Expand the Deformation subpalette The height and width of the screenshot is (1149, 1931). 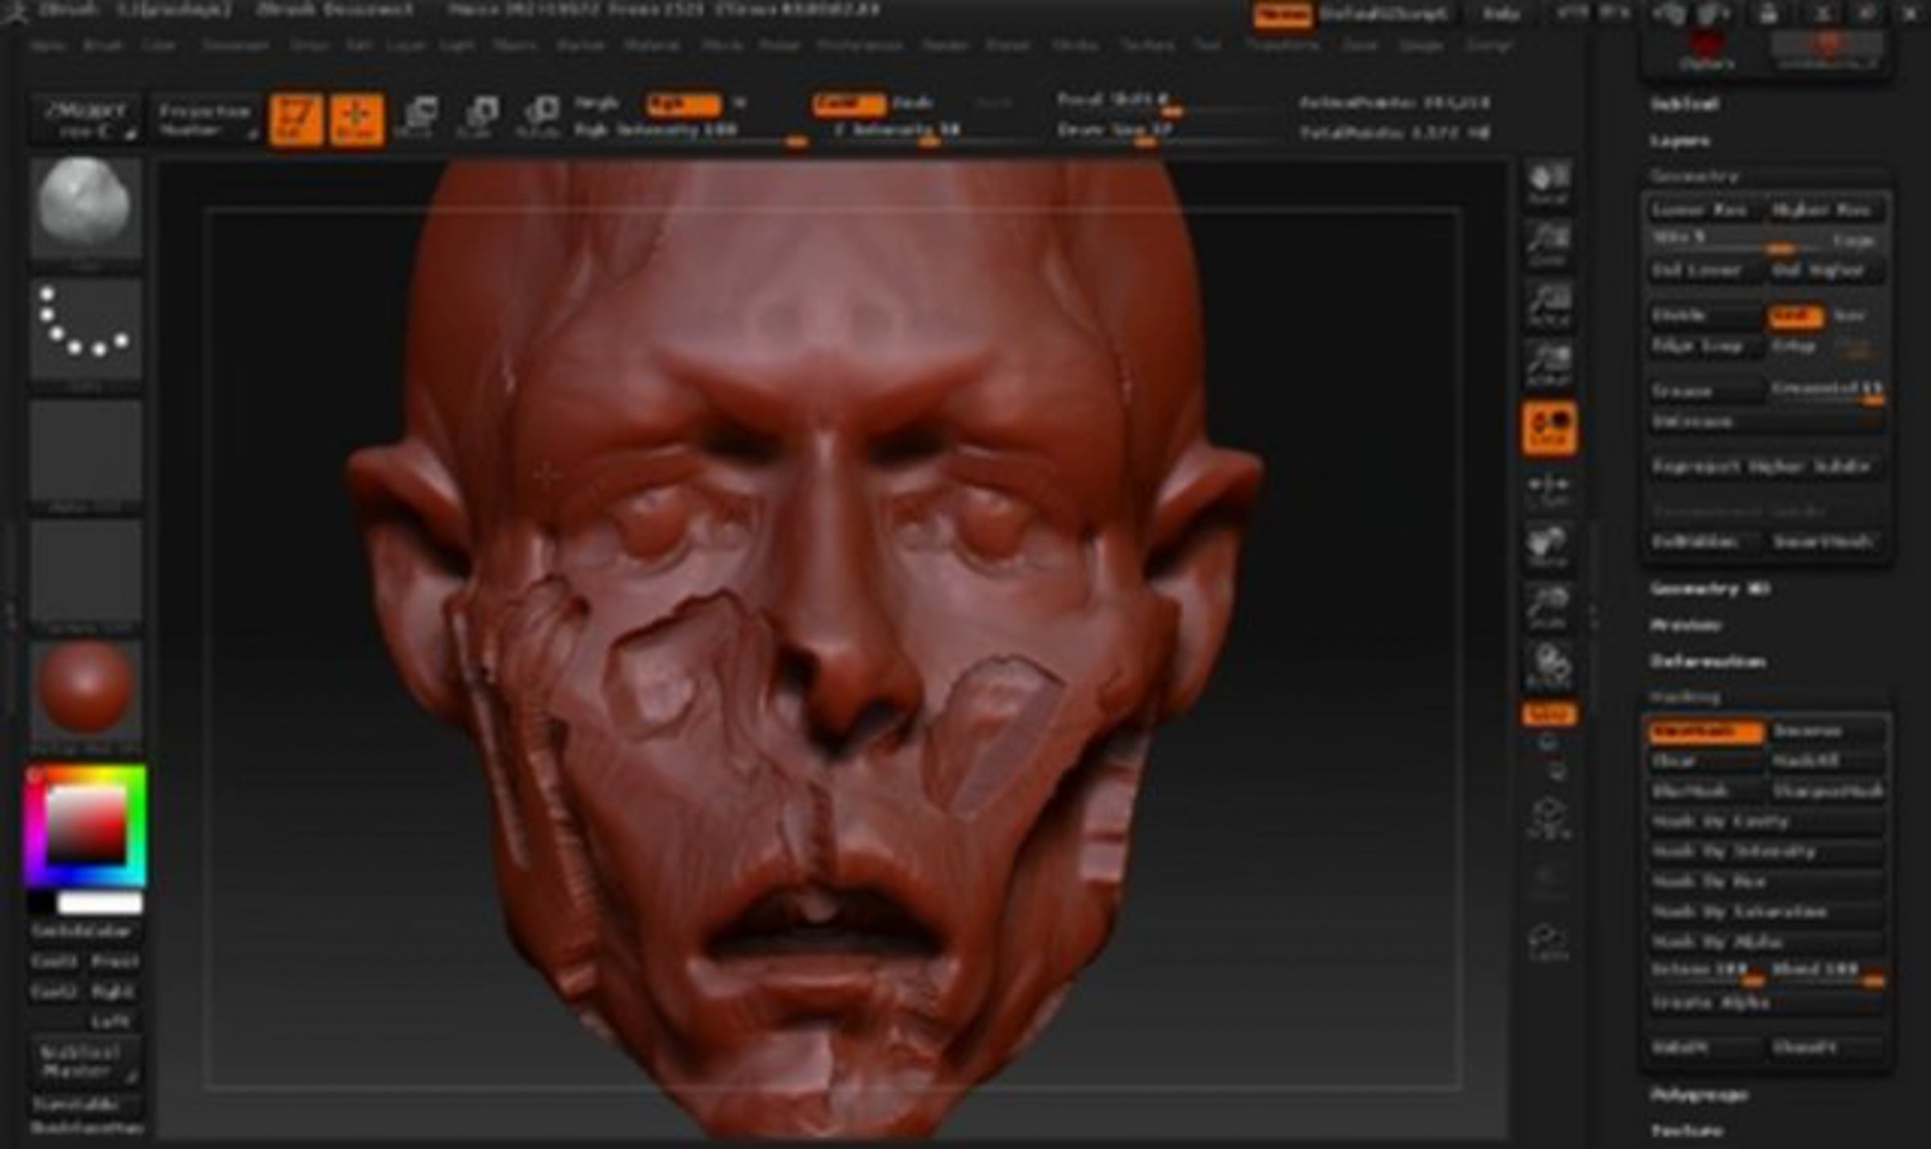(1707, 662)
